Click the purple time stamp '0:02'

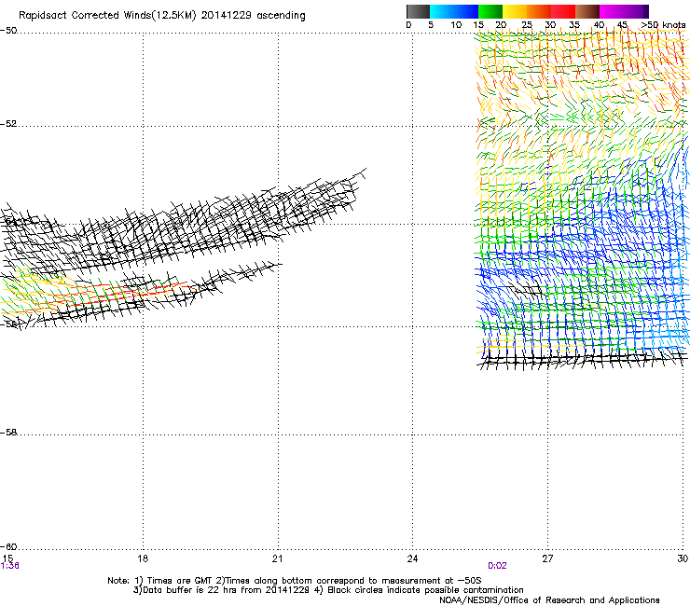click(x=497, y=566)
